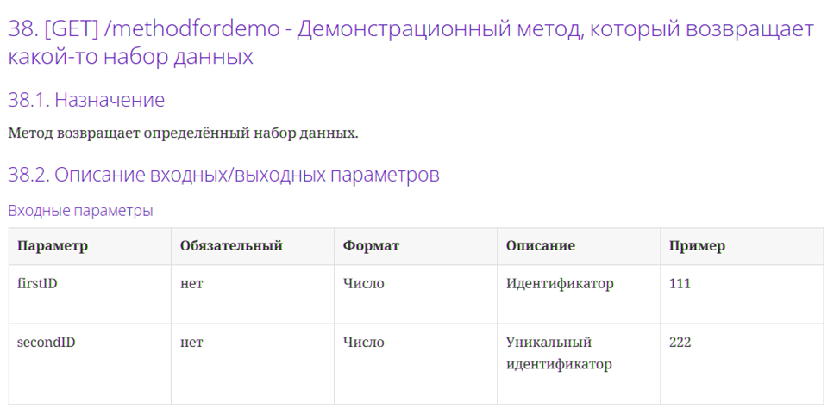Click the "38.1. Назначение" heading
This screenshot has width=840, height=414.
tap(86, 100)
